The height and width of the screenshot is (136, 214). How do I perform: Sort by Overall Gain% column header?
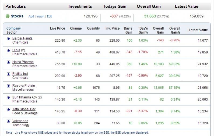(175, 30)
